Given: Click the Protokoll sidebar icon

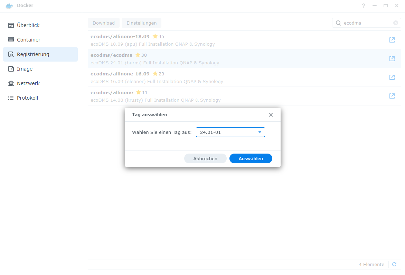Looking at the screenshot, I should click(x=11, y=98).
